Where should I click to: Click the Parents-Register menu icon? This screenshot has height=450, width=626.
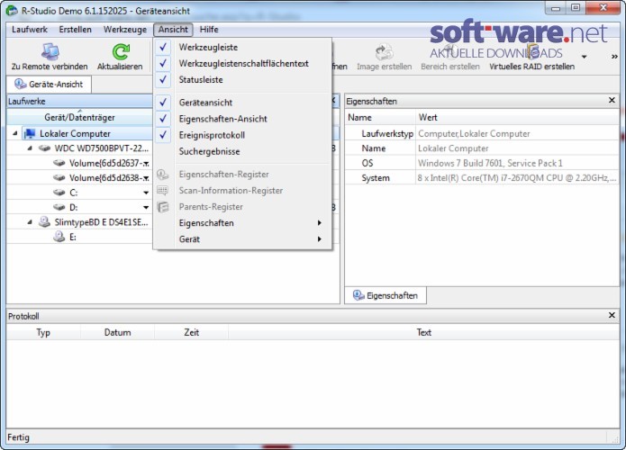point(162,207)
